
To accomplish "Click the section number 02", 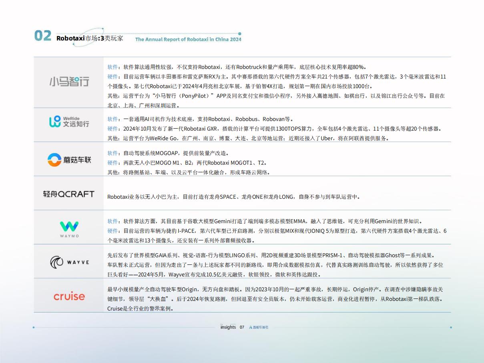I will point(43,36).
